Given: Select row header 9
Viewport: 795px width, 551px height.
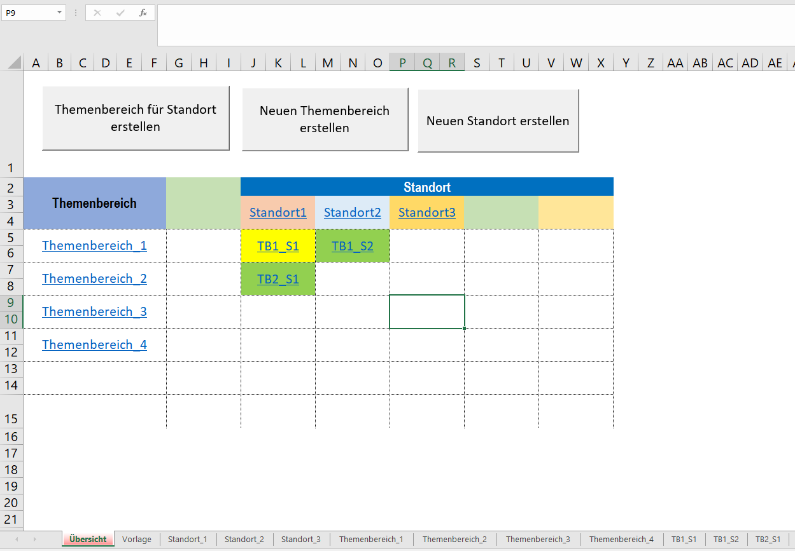Looking at the screenshot, I should pos(11,303).
